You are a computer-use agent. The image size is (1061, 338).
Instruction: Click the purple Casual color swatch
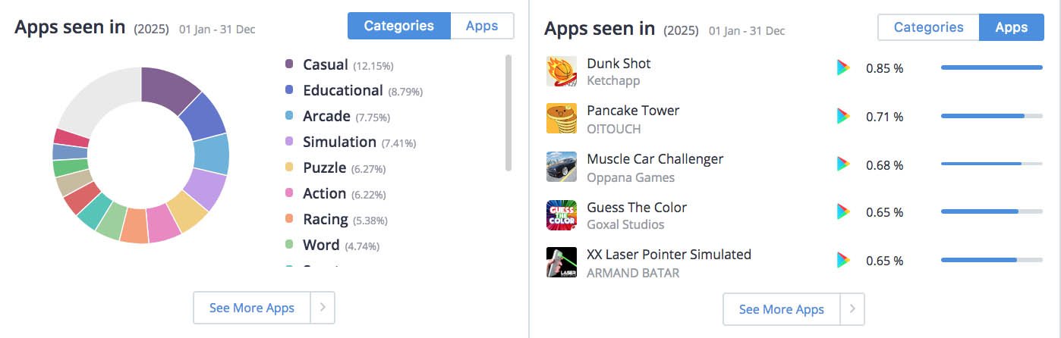point(289,64)
